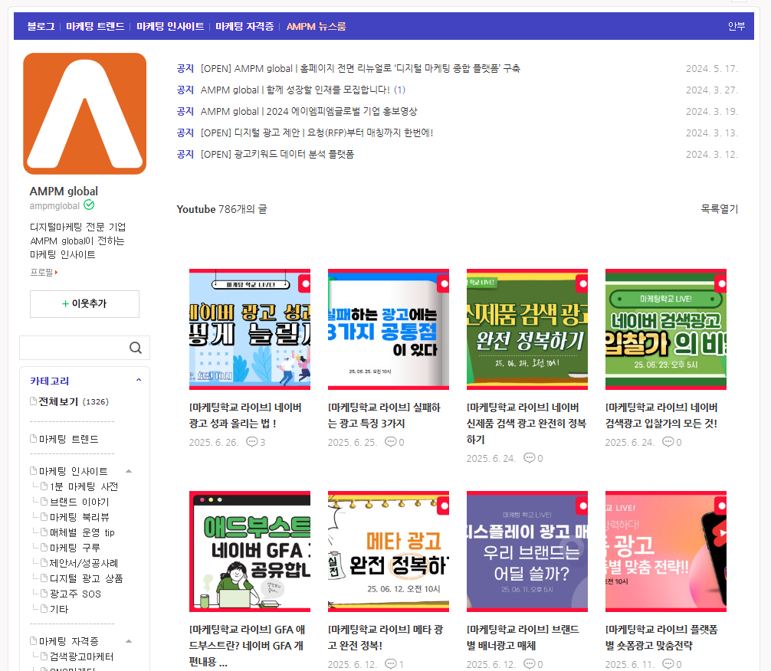Viewport: 771px width, 671px height.
Task: Click the search magnifier icon in sidebar
Action: pos(136,348)
